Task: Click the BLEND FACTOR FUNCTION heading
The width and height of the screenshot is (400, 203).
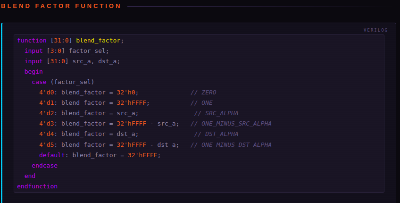Action: (61, 6)
